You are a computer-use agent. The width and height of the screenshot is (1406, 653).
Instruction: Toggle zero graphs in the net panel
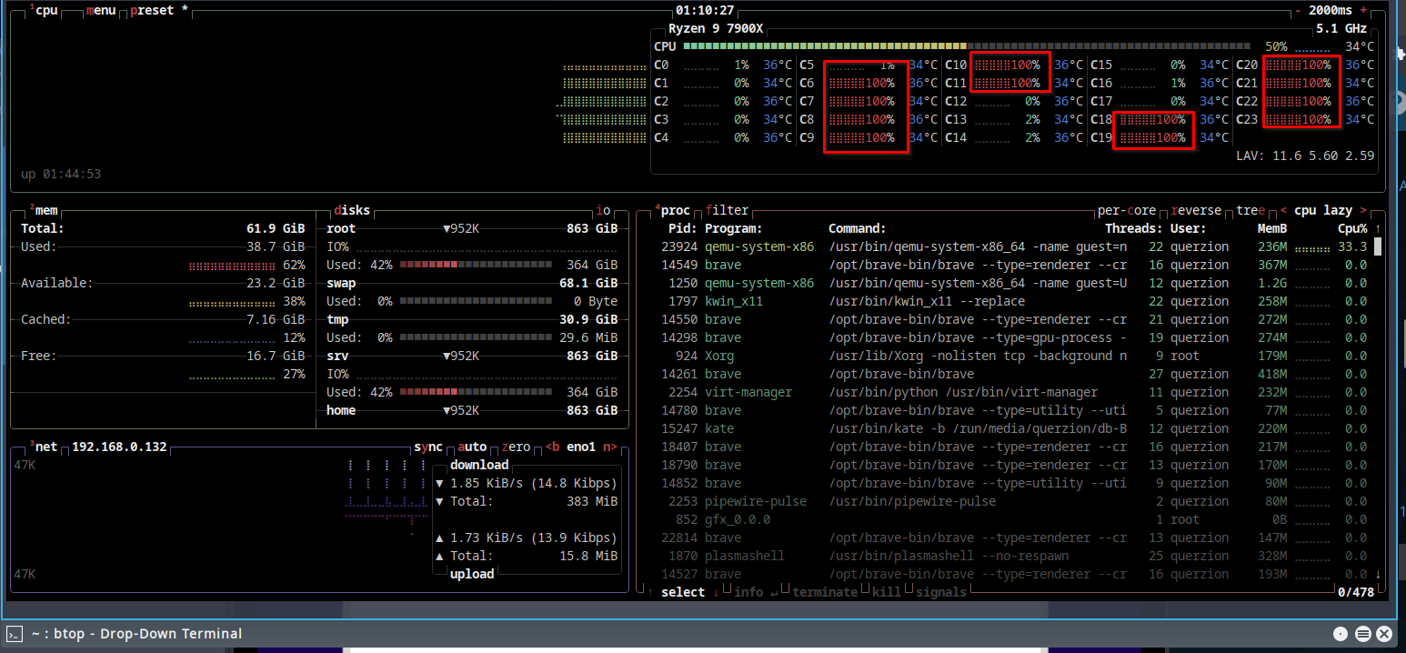coord(516,447)
